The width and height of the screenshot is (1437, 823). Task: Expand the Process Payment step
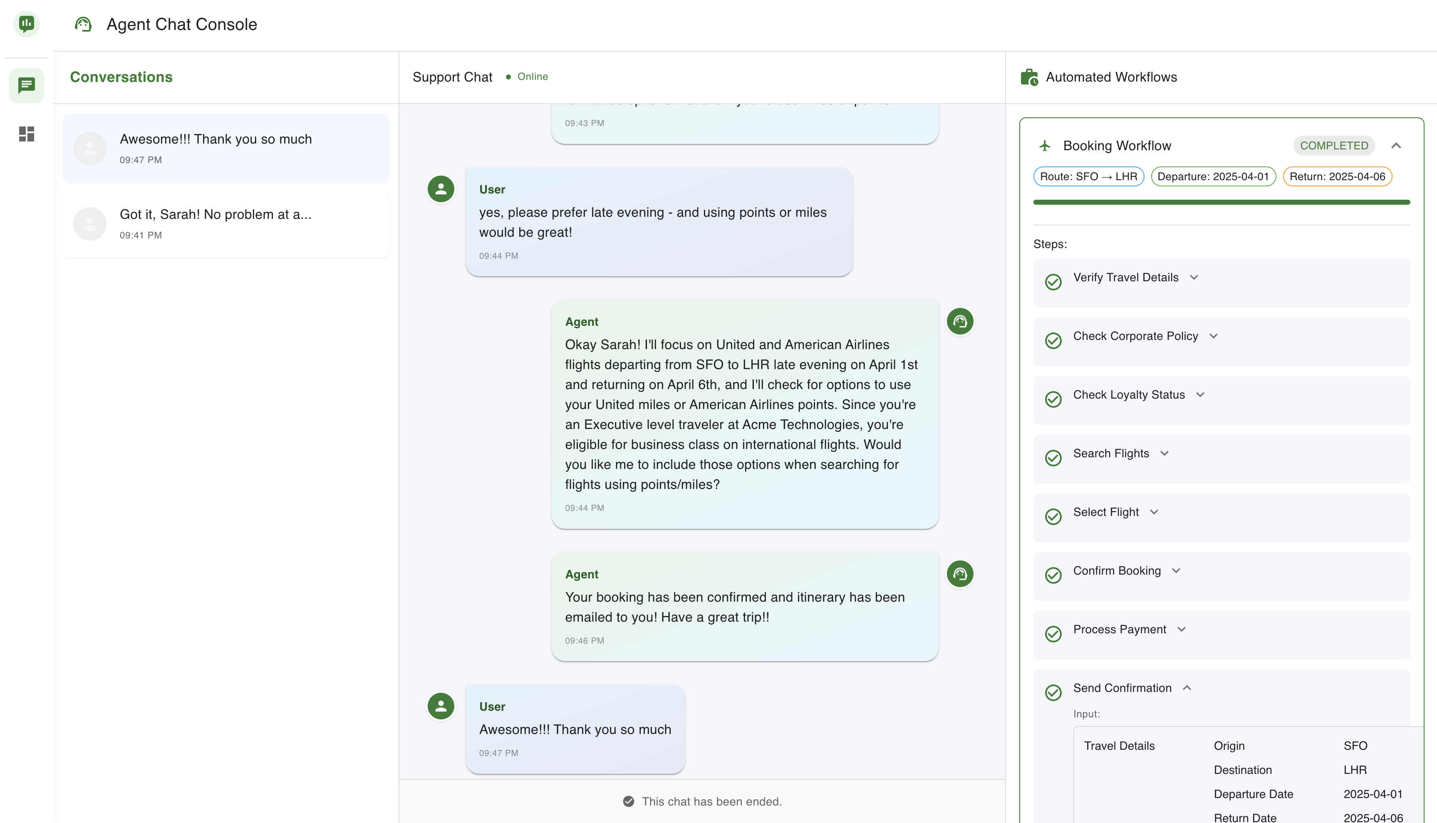coord(1181,630)
